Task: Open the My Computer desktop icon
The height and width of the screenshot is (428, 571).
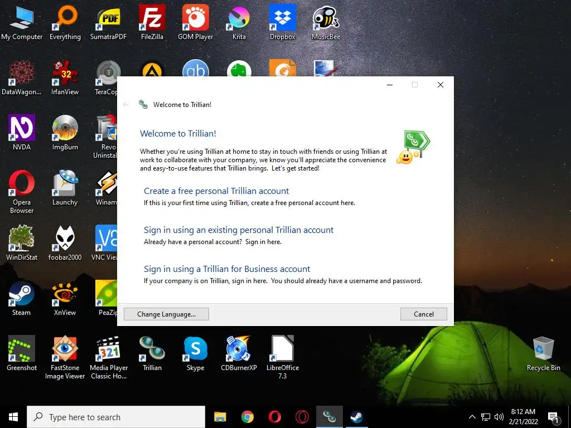Action: [22, 22]
